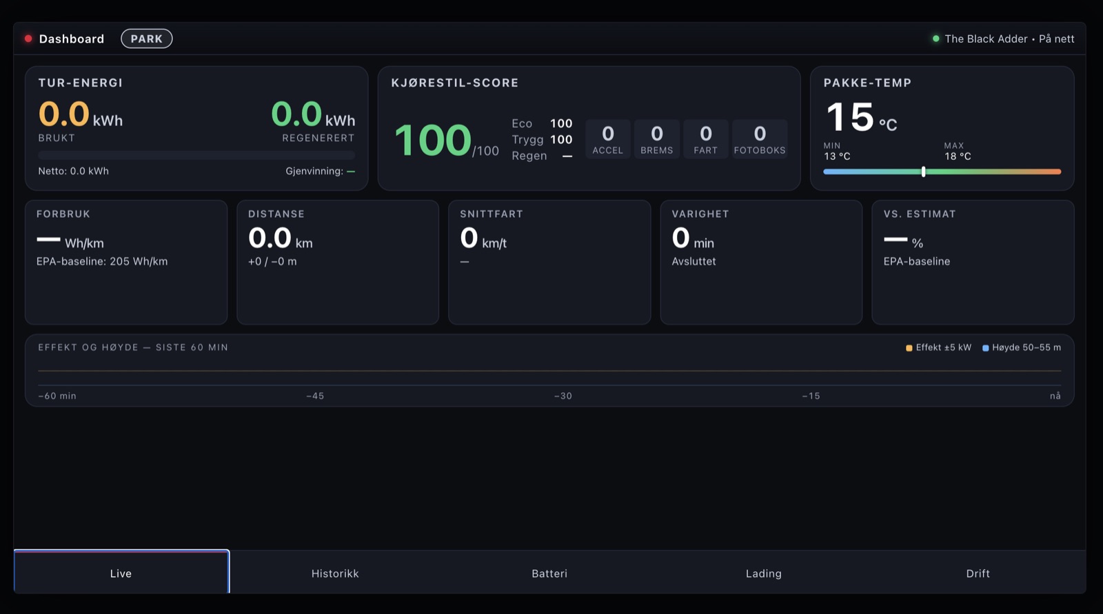The height and width of the screenshot is (614, 1103).
Task: Open the Live tab
Action: point(121,572)
